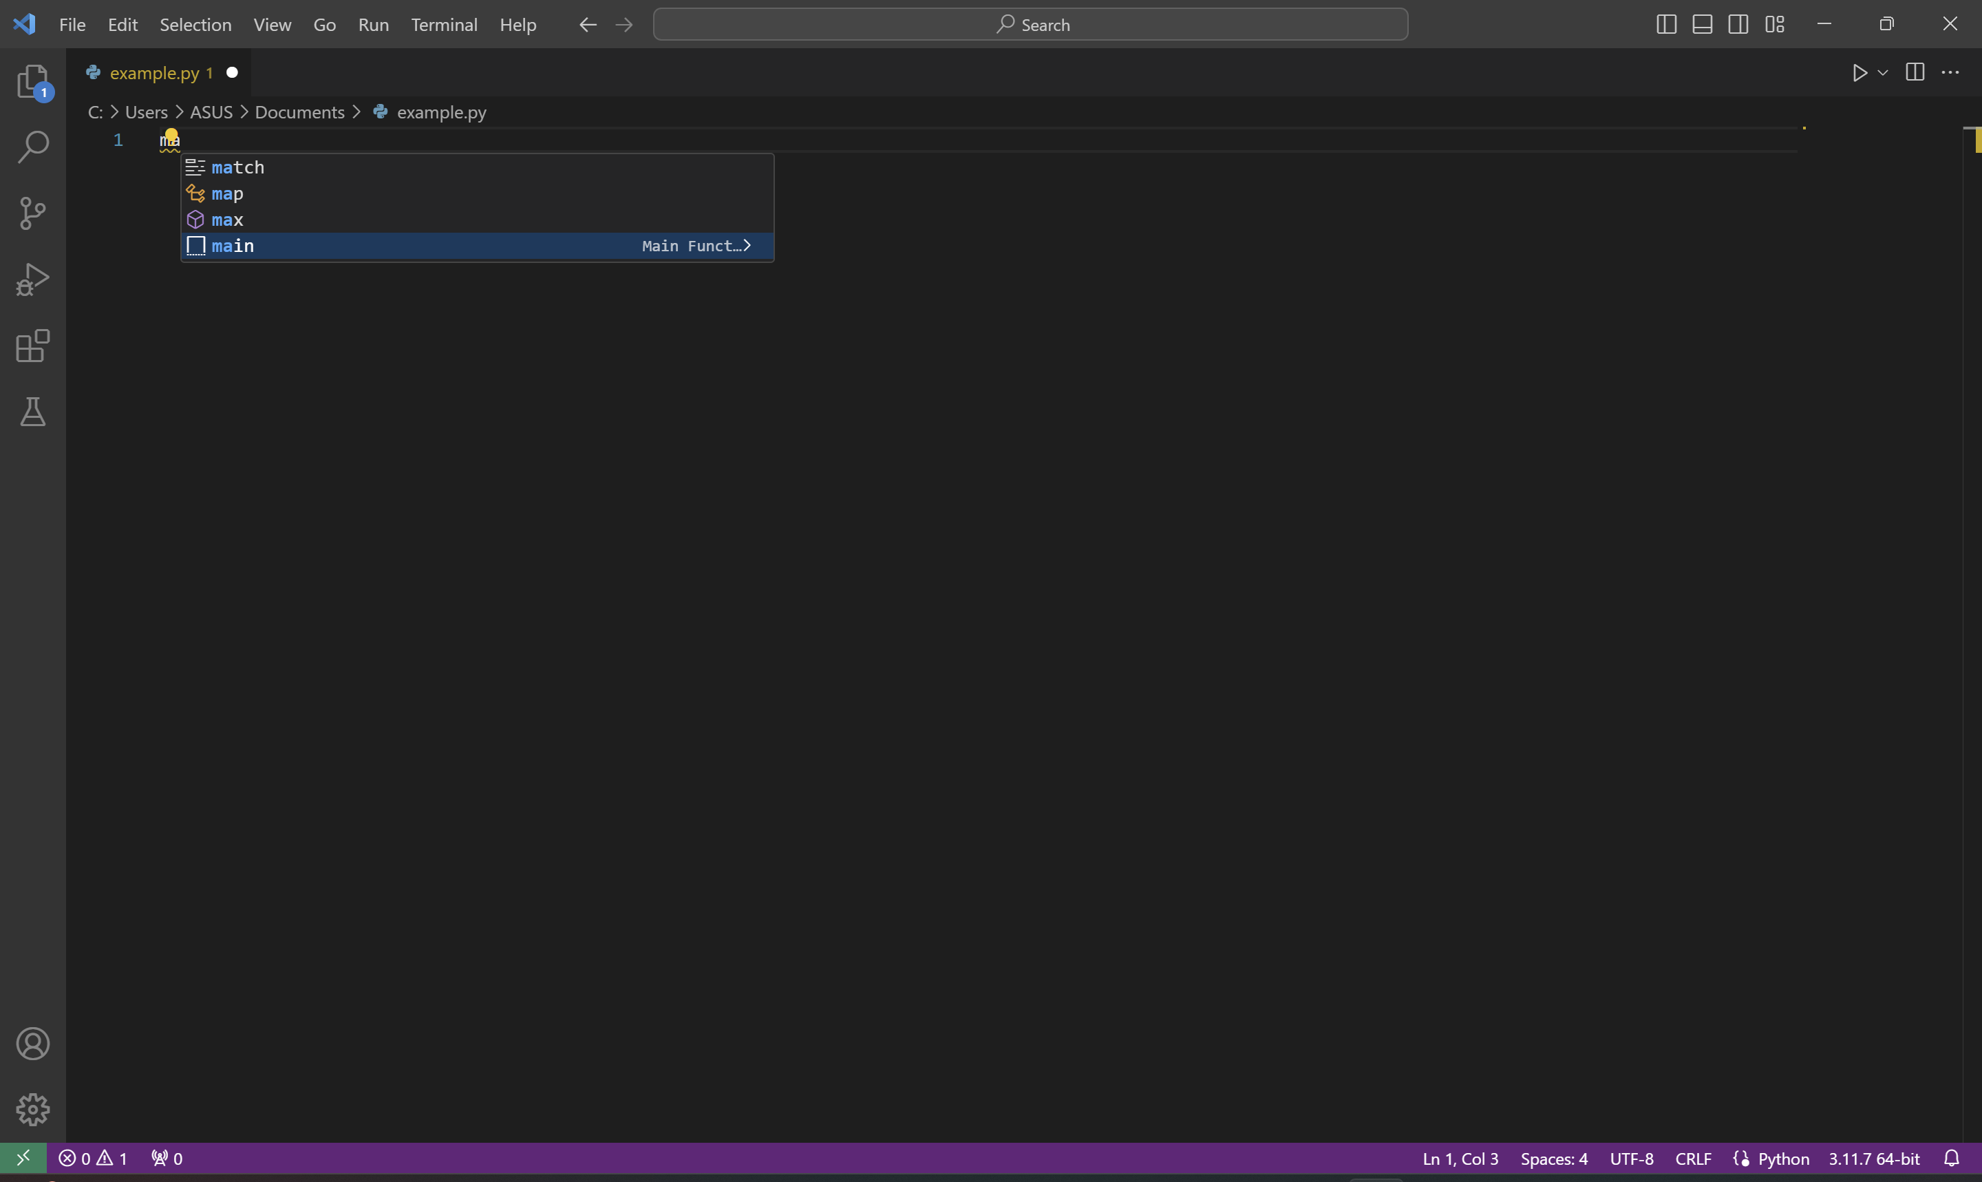Open the Explorer view icon
Screen dimensions: 1982x1182
32,81
